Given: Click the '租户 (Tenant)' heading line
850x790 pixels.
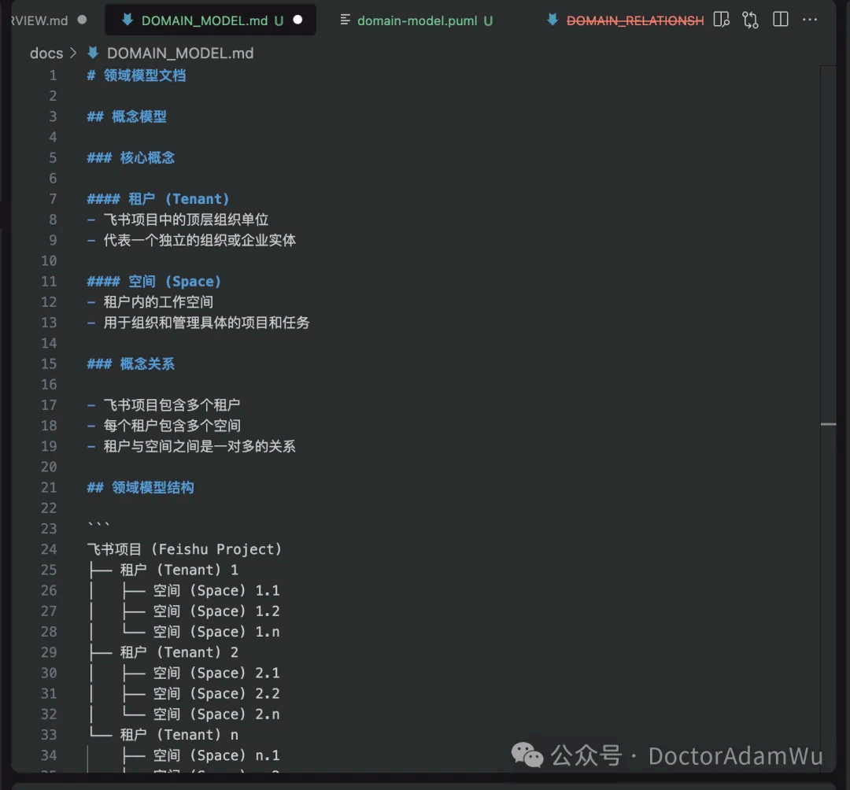Looking at the screenshot, I should [x=157, y=199].
